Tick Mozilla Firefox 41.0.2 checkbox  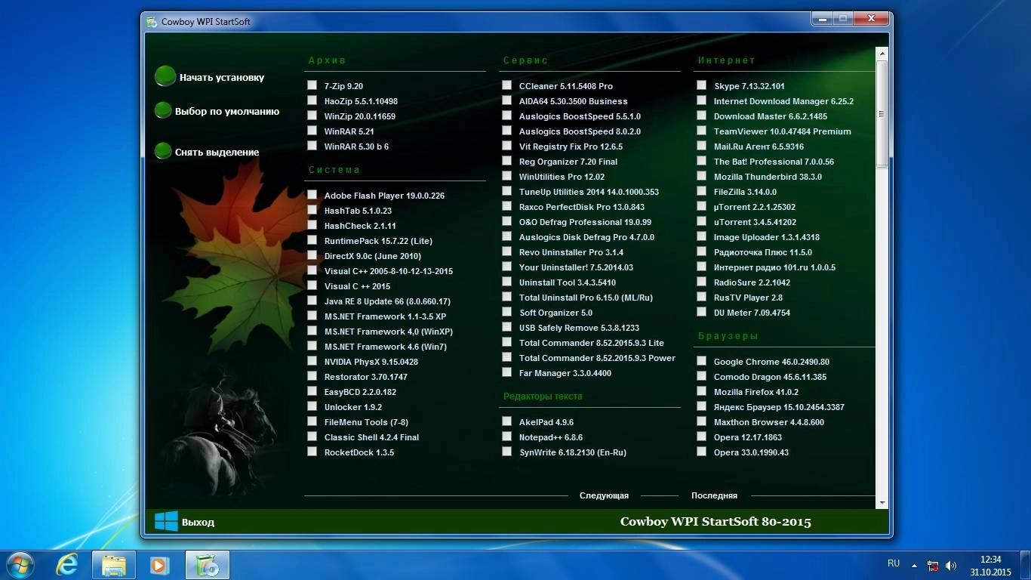point(702,391)
